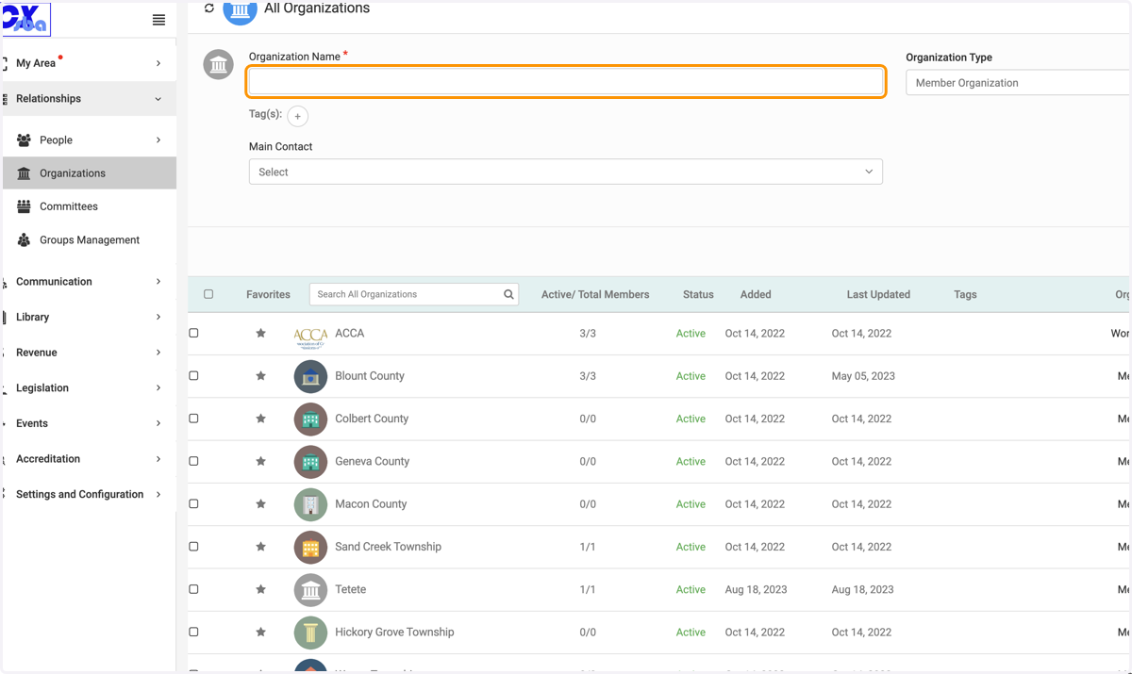Expand the My Area menu
Viewport: 1132px width, 674px height.
tap(89, 63)
